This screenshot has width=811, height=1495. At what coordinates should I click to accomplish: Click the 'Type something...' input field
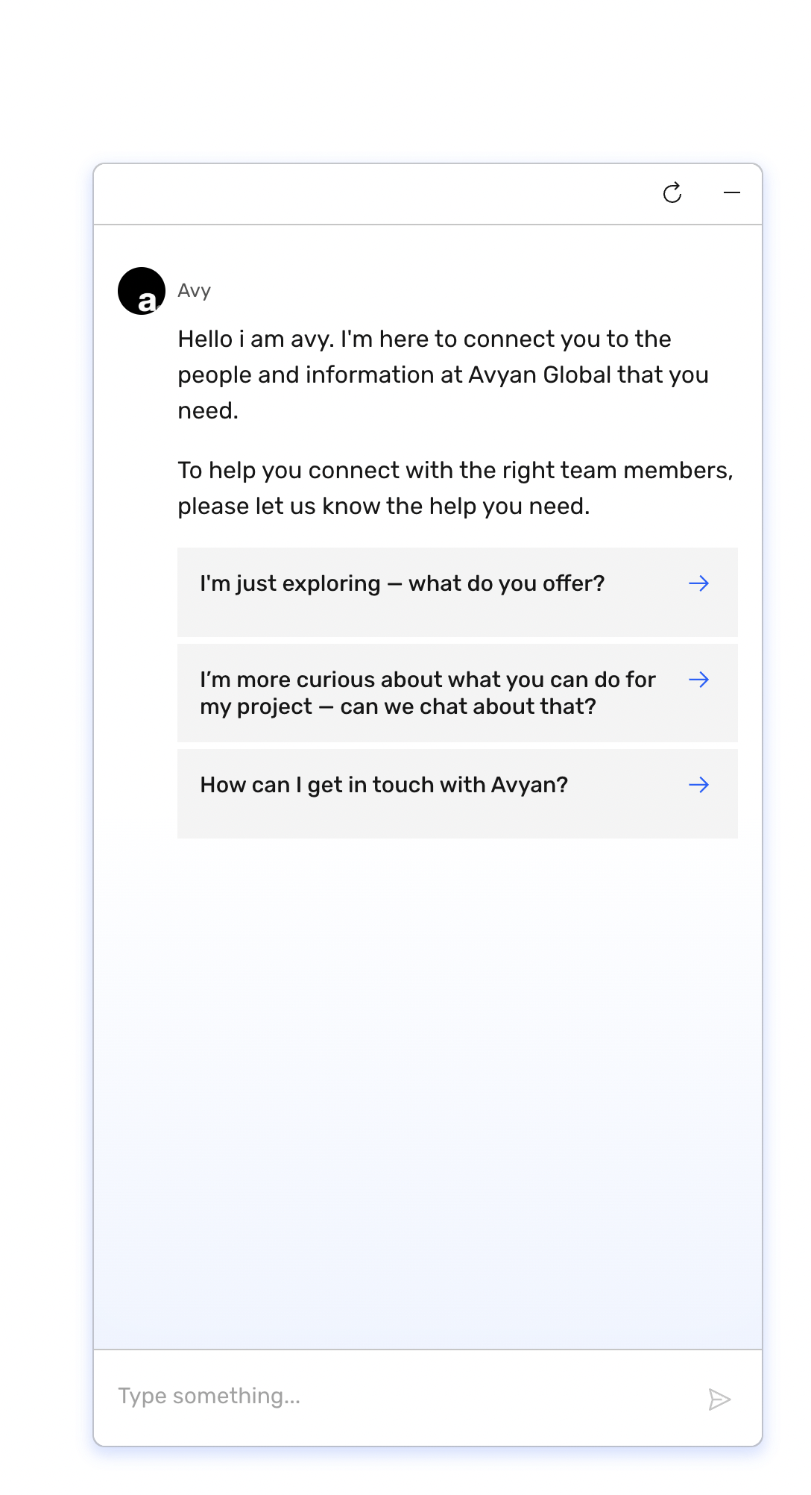click(298, 1395)
